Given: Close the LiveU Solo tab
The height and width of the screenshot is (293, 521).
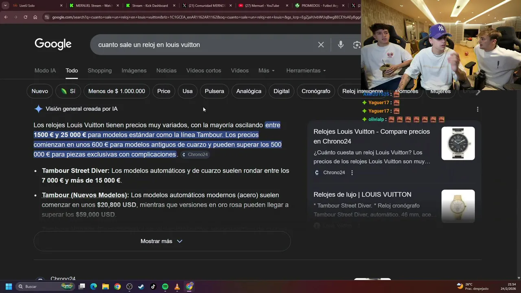Looking at the screenshot, I should [61, 6].
